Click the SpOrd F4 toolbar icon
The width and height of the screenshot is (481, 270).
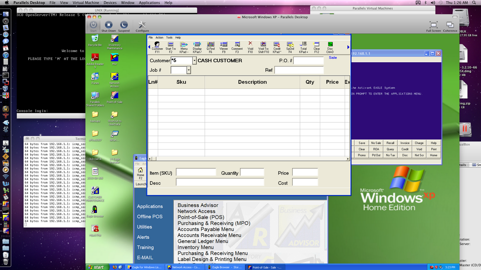coord(290,47)
